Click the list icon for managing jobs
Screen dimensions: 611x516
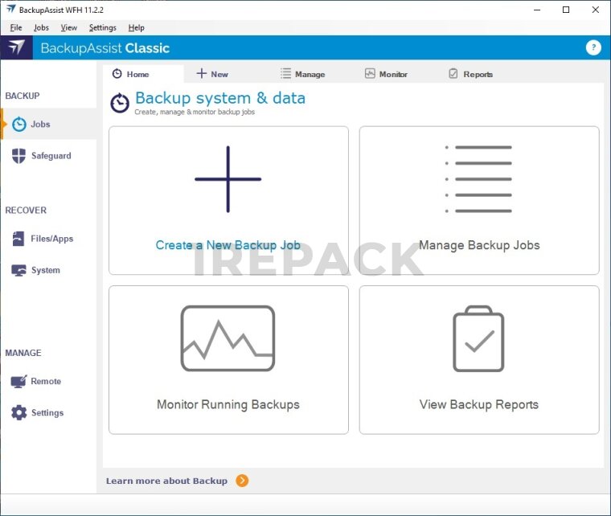pyautogui.click(x=478, y=179)
